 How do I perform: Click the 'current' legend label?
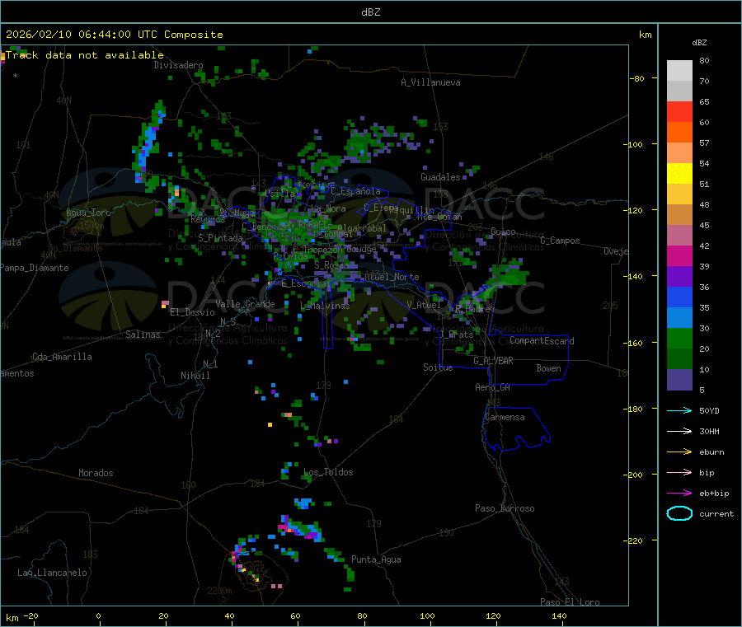716,514
